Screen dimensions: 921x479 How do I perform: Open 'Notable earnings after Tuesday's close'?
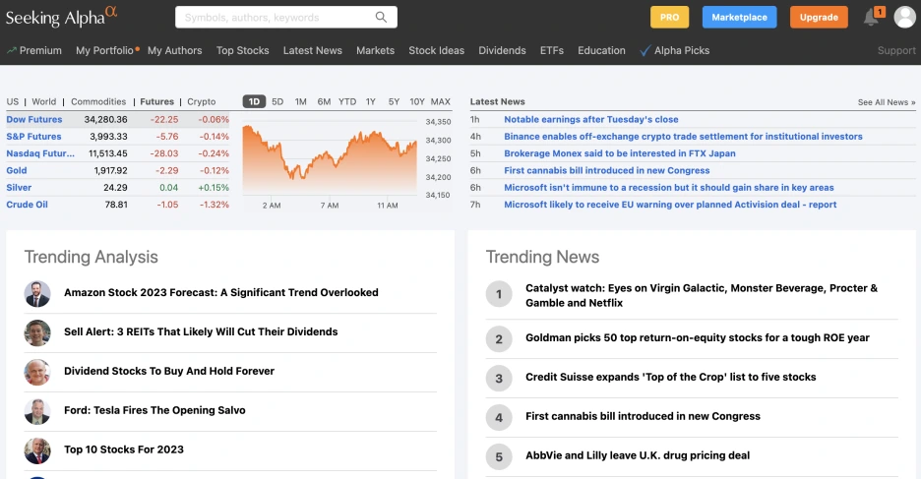591,119
